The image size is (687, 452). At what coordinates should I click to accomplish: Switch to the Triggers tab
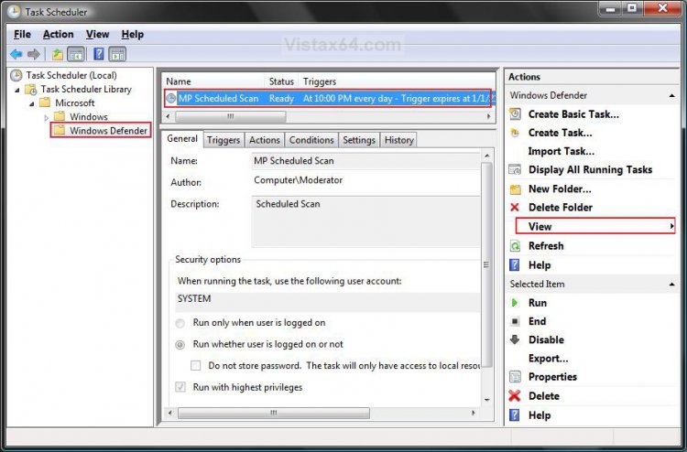[224, 140]
